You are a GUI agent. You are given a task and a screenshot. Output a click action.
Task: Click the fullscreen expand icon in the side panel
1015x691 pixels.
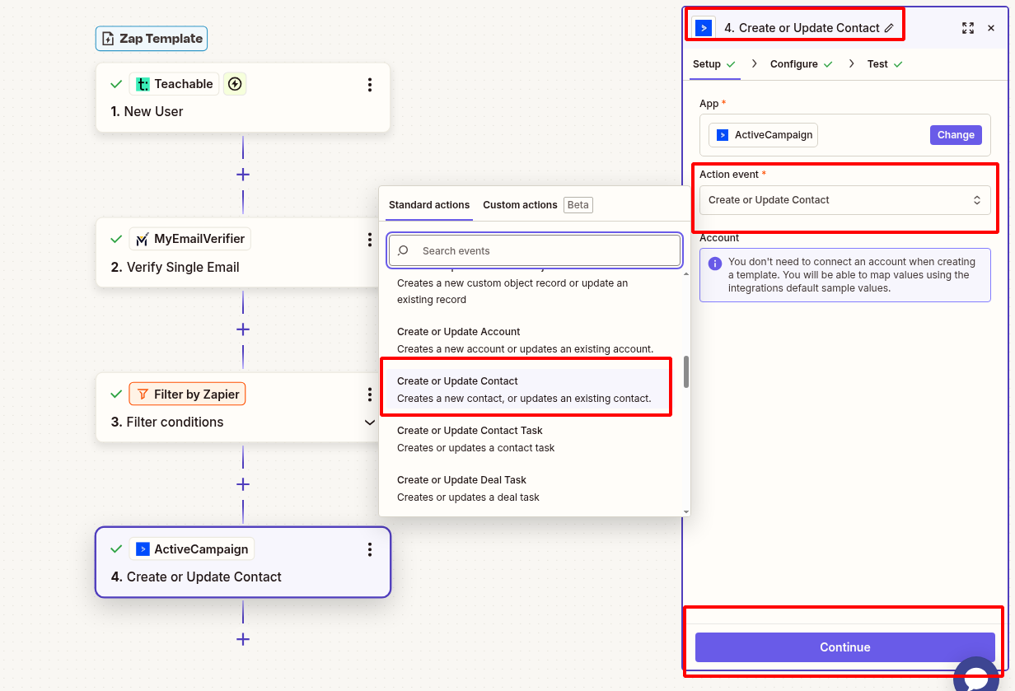pos(968,27)
